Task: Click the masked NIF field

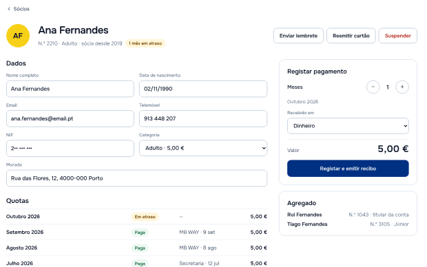Action: pos(70,149)
